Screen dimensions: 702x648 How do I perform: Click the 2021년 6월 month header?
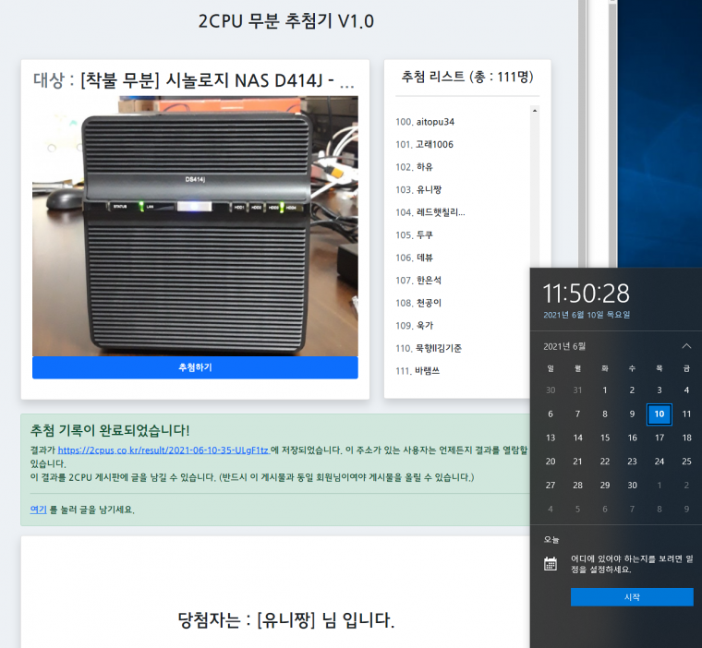click(x=564, y=346)
